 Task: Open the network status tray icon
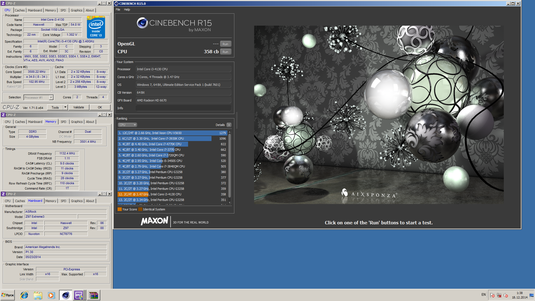499,295
